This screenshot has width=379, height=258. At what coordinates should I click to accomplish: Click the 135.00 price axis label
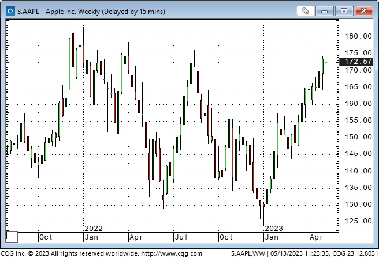[358, 188]
